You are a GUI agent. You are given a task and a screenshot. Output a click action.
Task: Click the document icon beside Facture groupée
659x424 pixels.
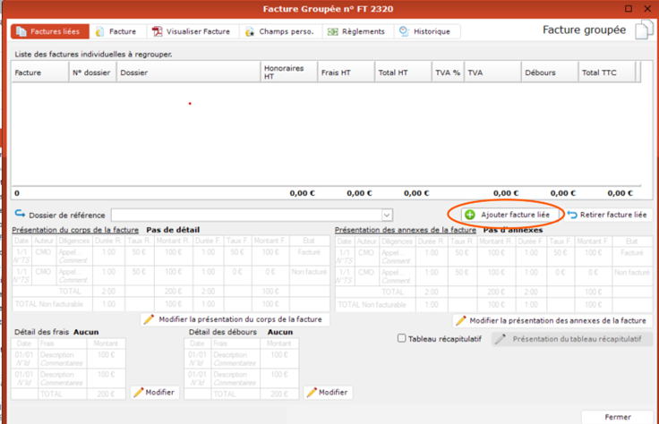point(643,30)
